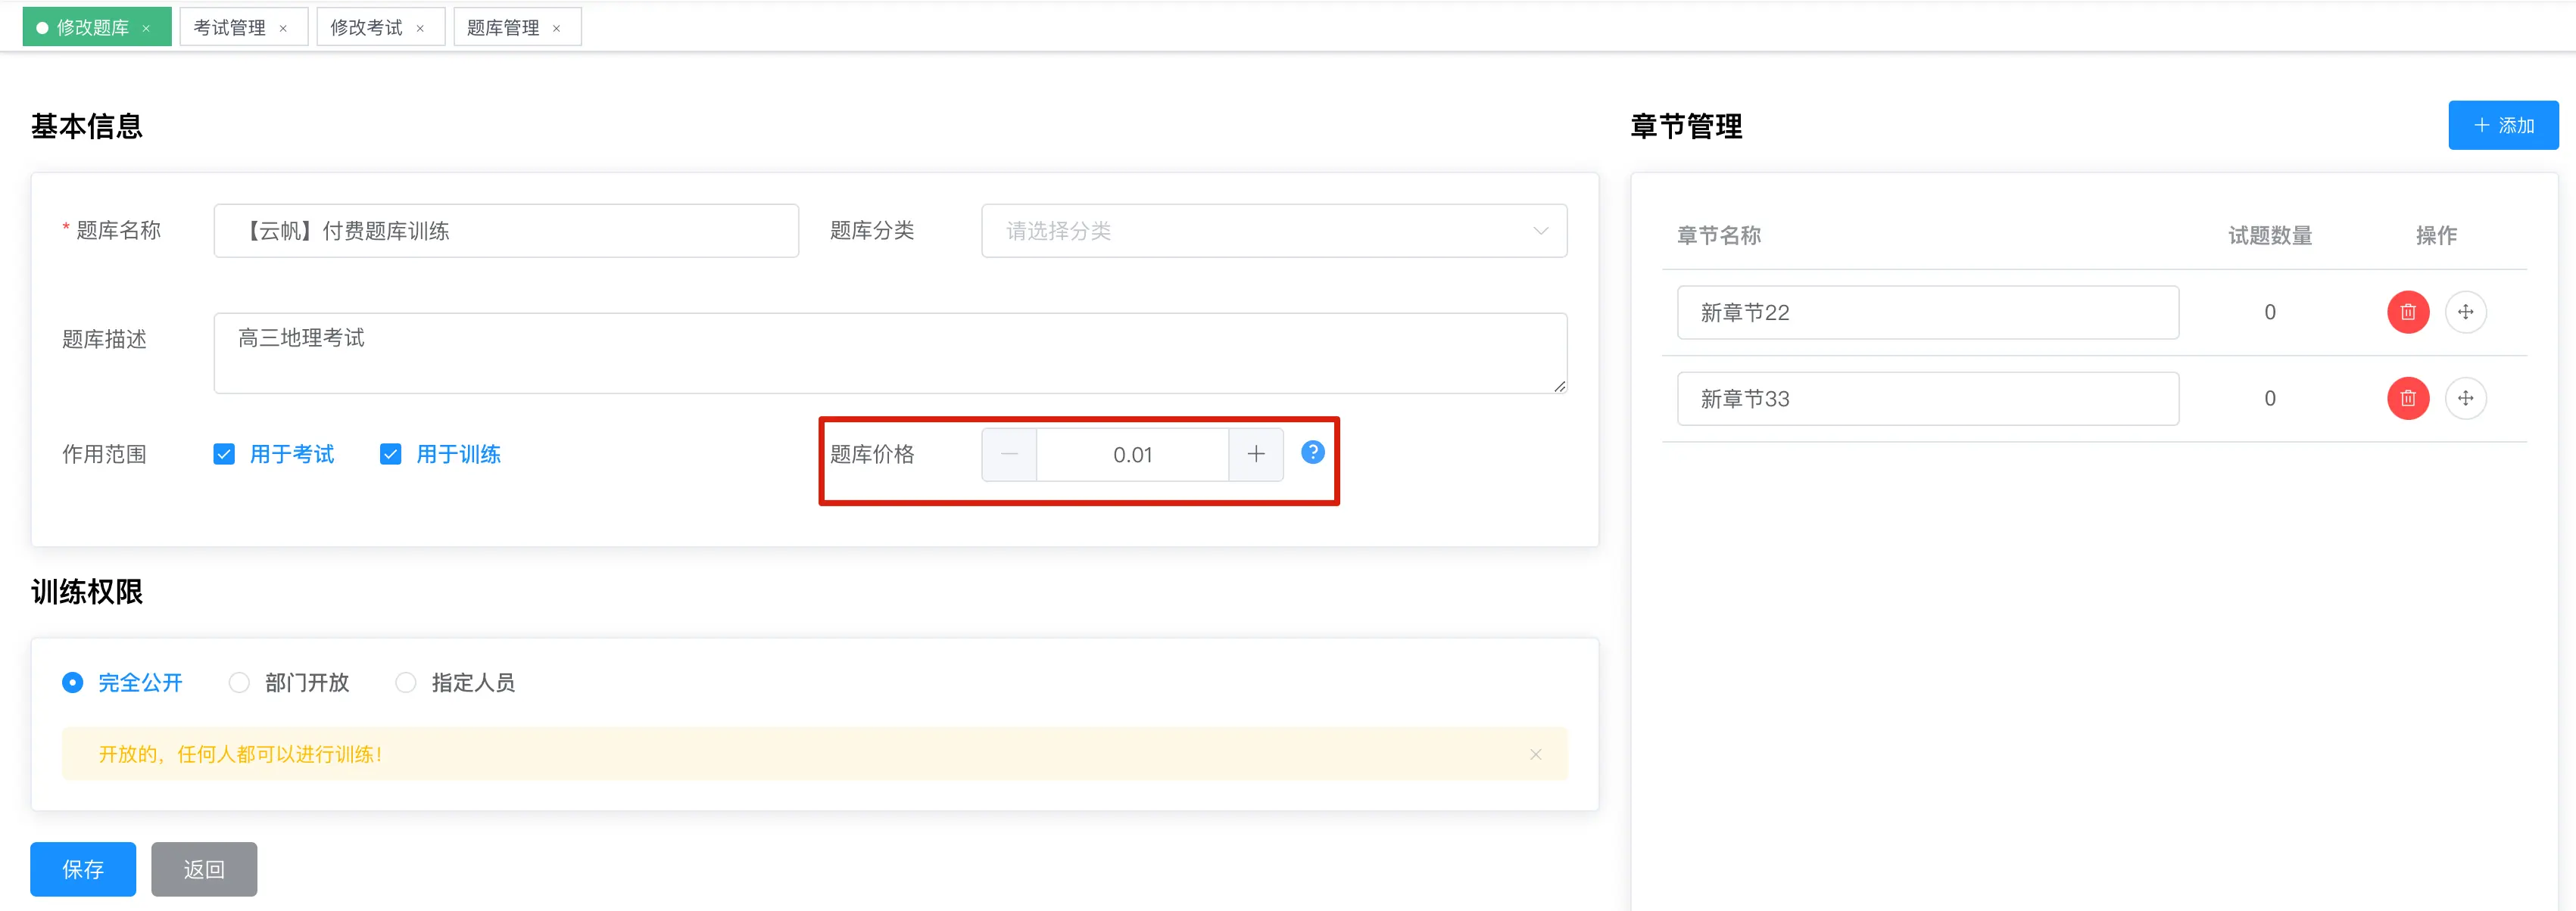Focus the 题库名称 input field
Viewport: 2576px width, 911px height.
[x=506, y=231]
